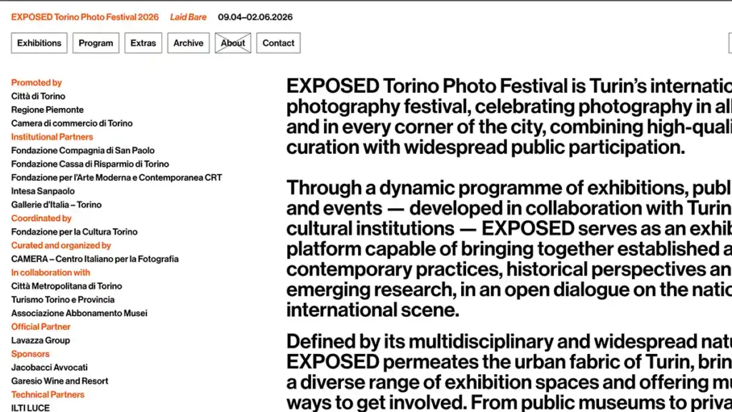Open the Exhibitions menu button
This screenshot has width=732, height=412.
[39, 43]
